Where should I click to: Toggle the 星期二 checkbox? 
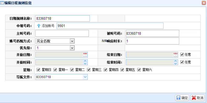coord(72,70)
